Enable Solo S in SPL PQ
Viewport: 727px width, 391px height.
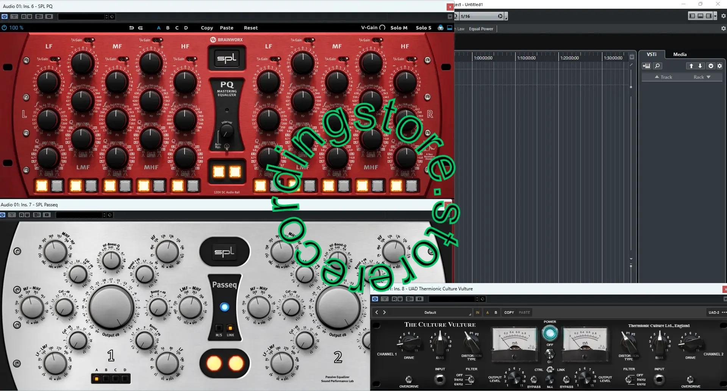(424, 28)
